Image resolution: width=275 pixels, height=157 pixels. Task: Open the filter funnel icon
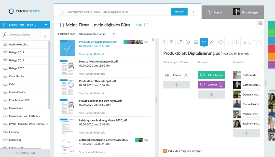click(x=193, y=12)
